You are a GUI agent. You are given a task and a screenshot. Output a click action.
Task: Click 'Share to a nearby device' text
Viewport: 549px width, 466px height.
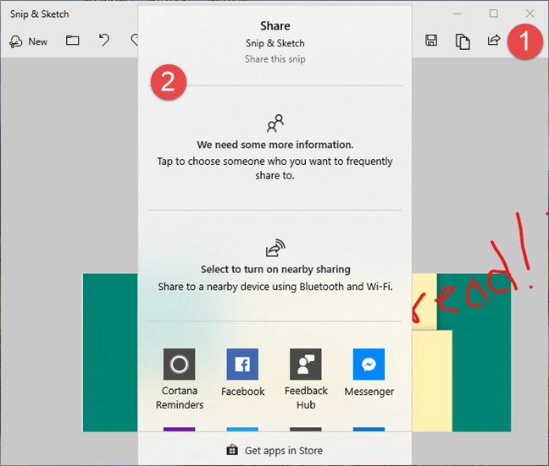click(275, 287)
